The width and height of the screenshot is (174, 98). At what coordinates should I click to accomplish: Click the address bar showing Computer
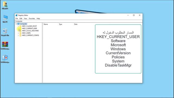pyautogui.click(x=79, y=21)
